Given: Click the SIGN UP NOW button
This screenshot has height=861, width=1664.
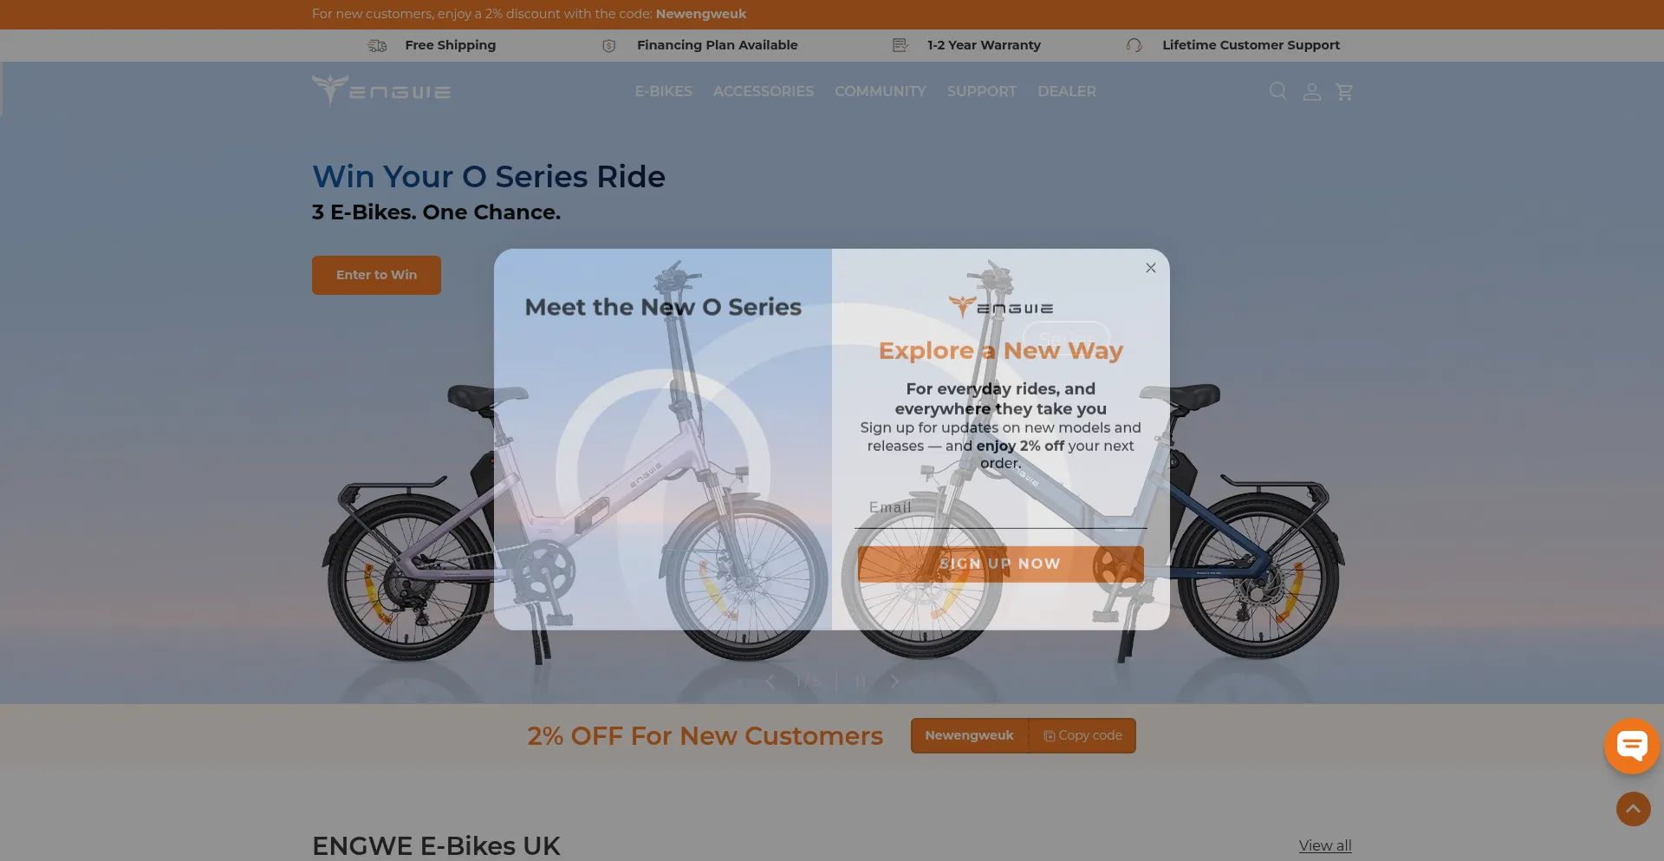Looking at the screenshot, I should click(x=1000, y=564).
